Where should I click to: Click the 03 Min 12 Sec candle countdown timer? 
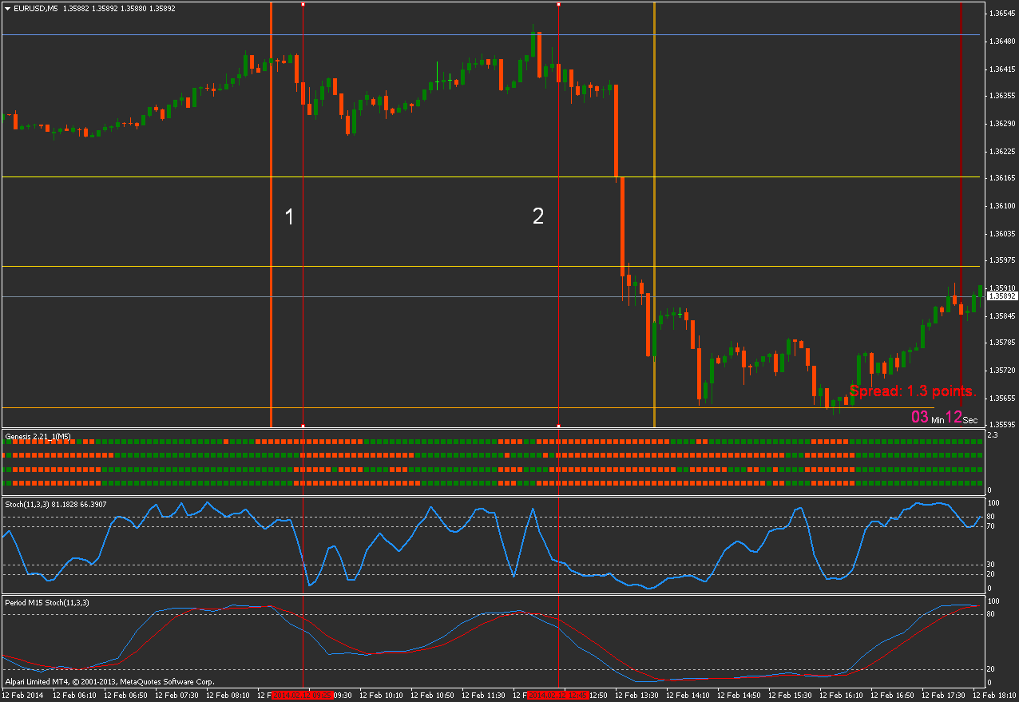[x=945, y=418]
